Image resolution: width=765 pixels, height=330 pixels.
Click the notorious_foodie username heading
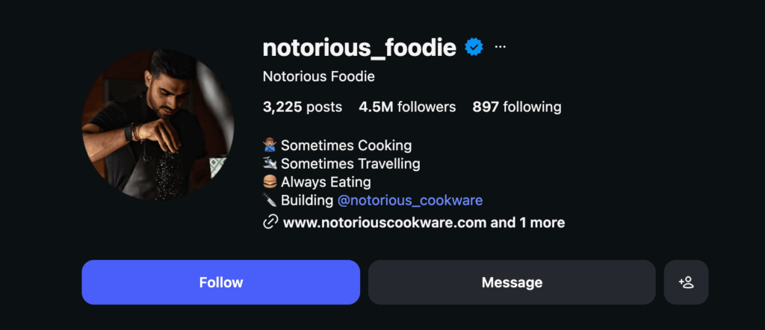click(x=359, y=48)
